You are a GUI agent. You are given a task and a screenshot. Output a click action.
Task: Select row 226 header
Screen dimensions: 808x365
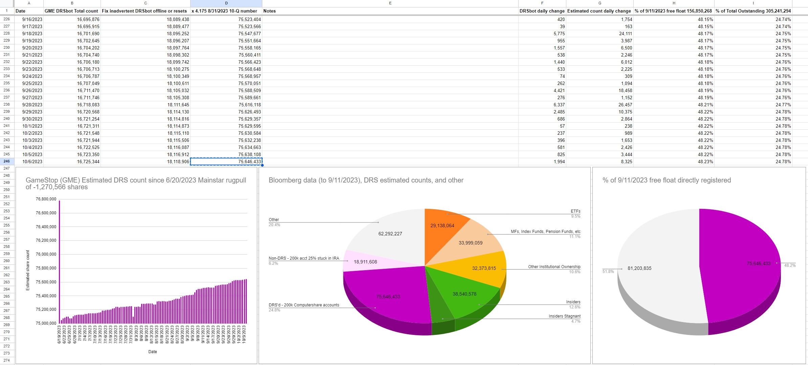pos(7,19)
